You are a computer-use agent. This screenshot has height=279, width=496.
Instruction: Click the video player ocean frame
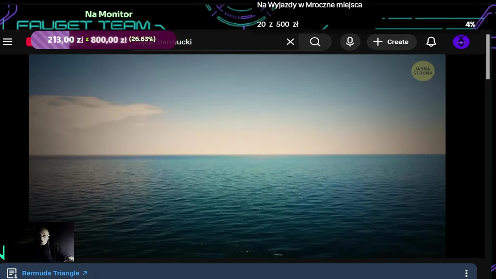pyautogui.click(x=237, y=156)
